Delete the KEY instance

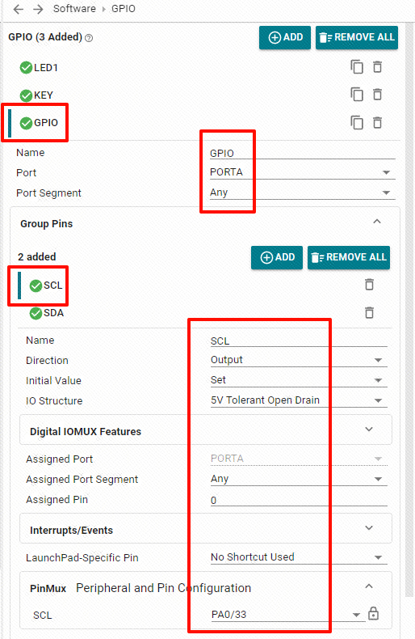(378, 95)
